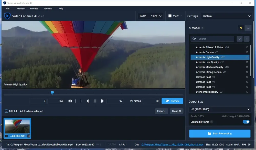Screen dimensions: 256x150
Task: Open the Process menu
Action: tap(34, 8)
